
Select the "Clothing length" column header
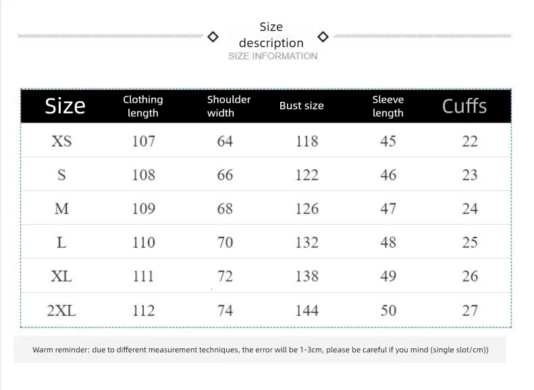click(x=143, y=106)
